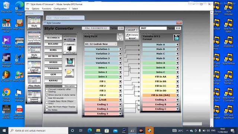Click the speaker icon next to Variation 1
Image resolution: width=238 pixels, height=134 pixels.
[x=120, y=49]
